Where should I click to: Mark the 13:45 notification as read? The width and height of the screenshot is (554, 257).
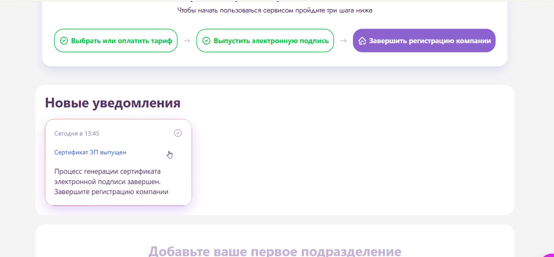pos(178,133)
